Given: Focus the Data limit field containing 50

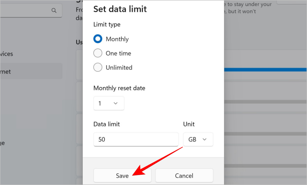Looking at the screenshot, I should click(136, 140).
